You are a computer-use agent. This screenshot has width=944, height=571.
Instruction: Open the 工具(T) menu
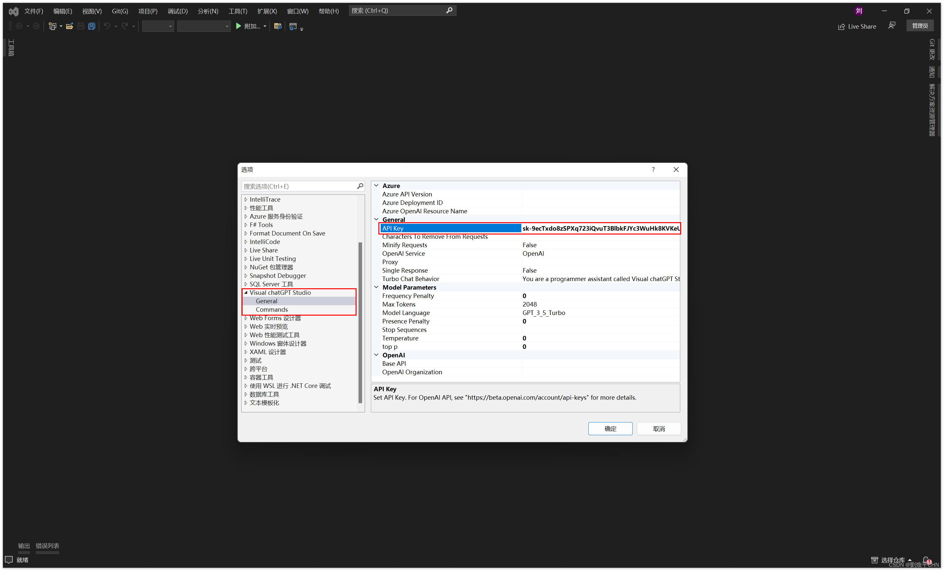coord(237,11)
